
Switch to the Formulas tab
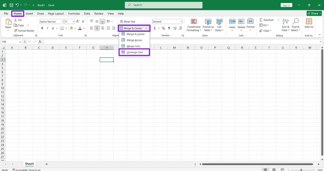point(74,14)
